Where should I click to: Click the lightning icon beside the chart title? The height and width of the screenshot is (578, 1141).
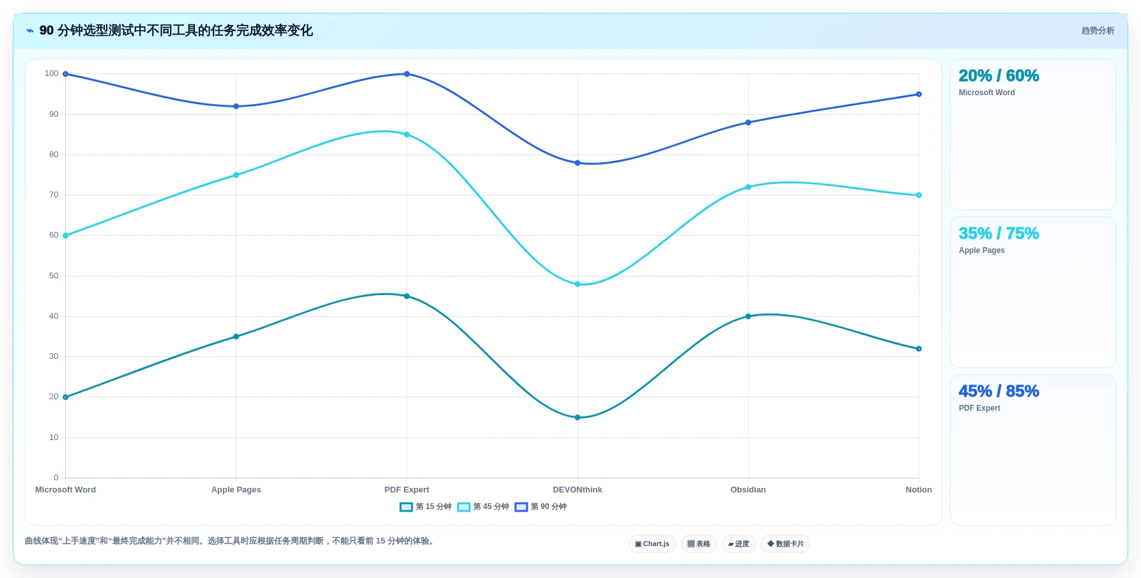[x=29, y=31]
